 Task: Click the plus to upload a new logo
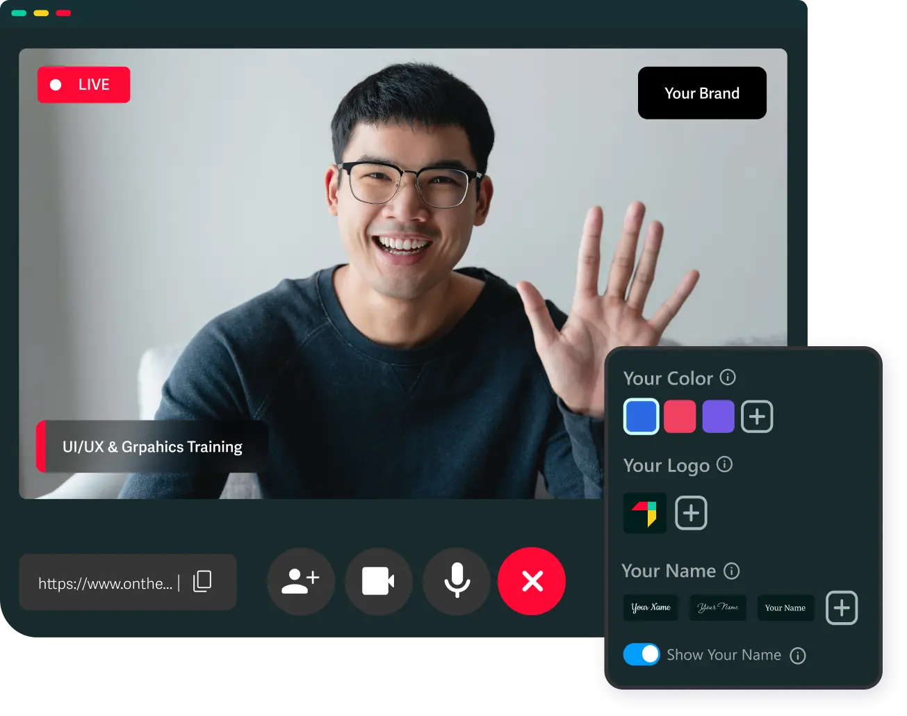[691, 512]
